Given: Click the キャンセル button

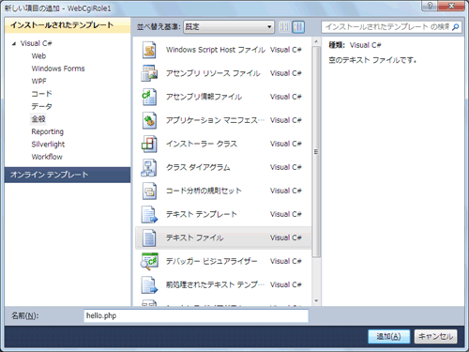Looking at the screenshot, I should pyautogui.click(x=435, y=337).
